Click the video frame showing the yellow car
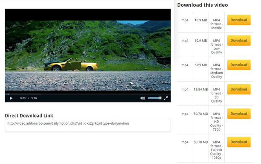The image size is (261, 164). (88, 56)
